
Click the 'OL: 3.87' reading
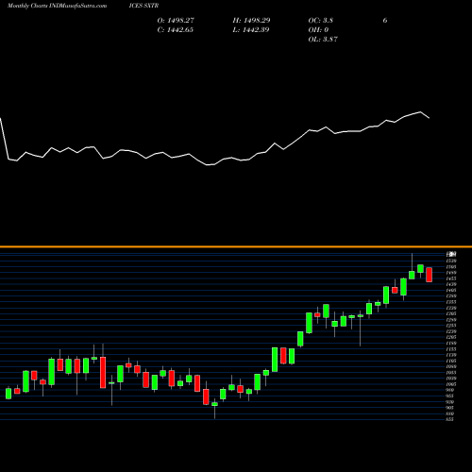tap(323, 40)
